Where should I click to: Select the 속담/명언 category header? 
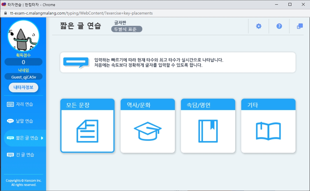coord(208,105)
